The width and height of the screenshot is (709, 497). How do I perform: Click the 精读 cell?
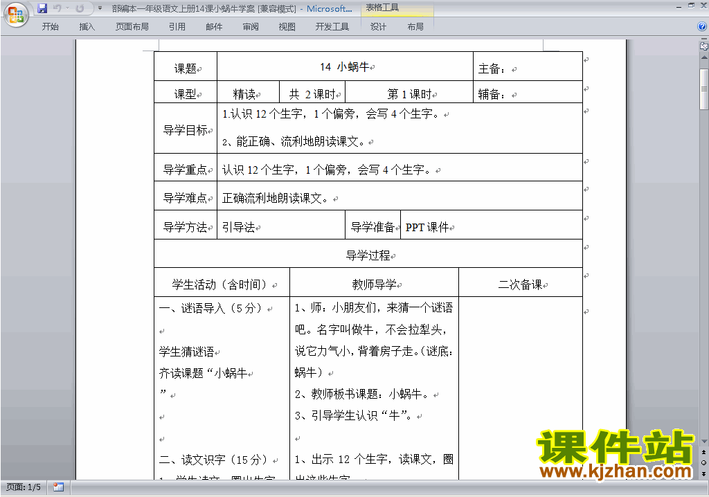(x=249, y=93)
